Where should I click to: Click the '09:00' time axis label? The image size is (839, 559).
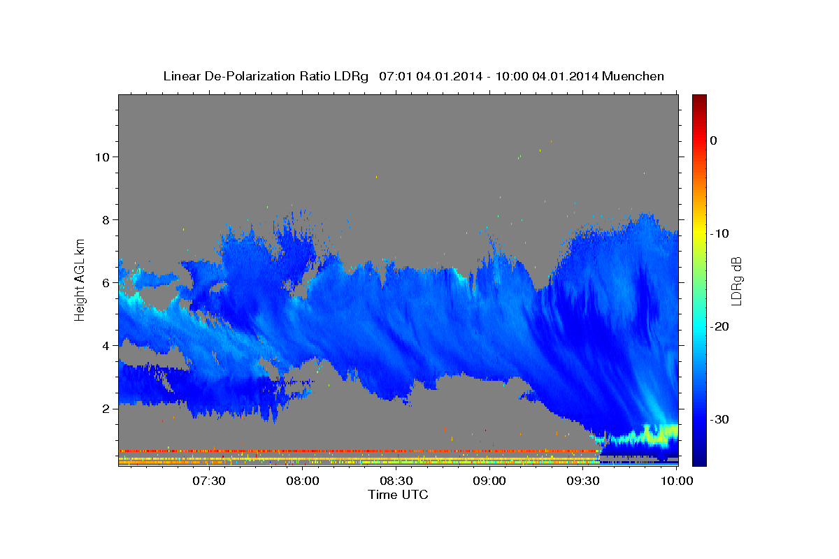pyautogui.click(x=489, y=481)
